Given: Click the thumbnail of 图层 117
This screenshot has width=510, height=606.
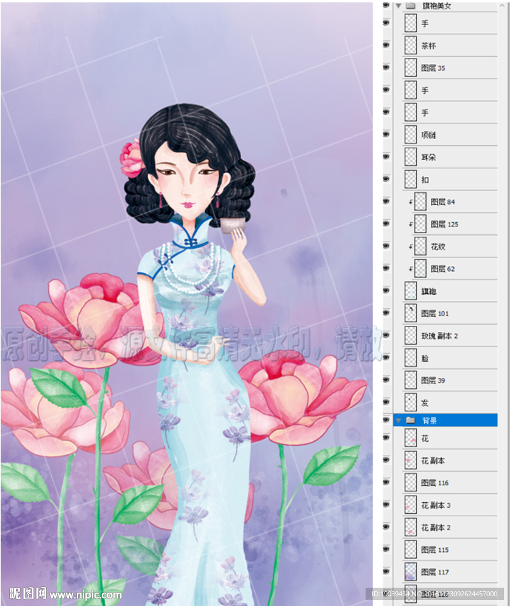Looking at the screenshot, I should tap(411, 572).
